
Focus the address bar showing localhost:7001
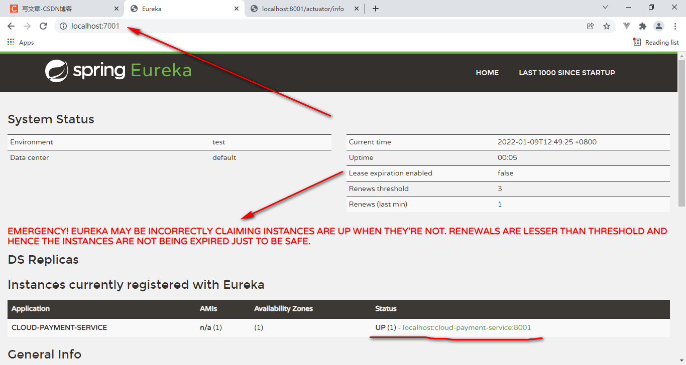(321, 26)
